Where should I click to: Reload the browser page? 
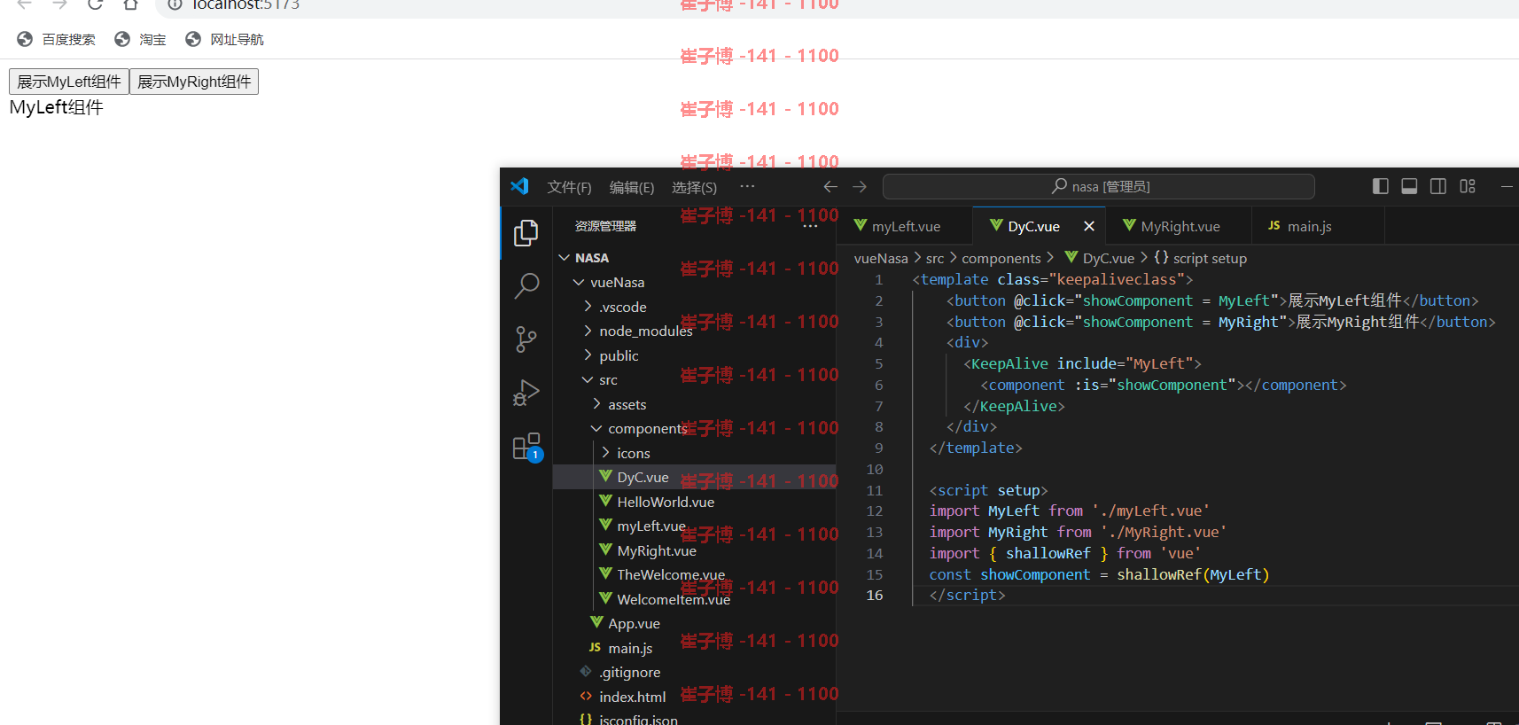pyautogui.click(x=95, y=4)
